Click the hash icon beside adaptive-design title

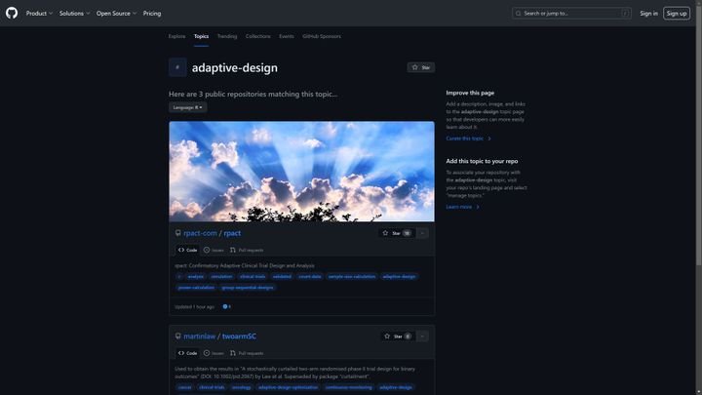tap(177, 67)
